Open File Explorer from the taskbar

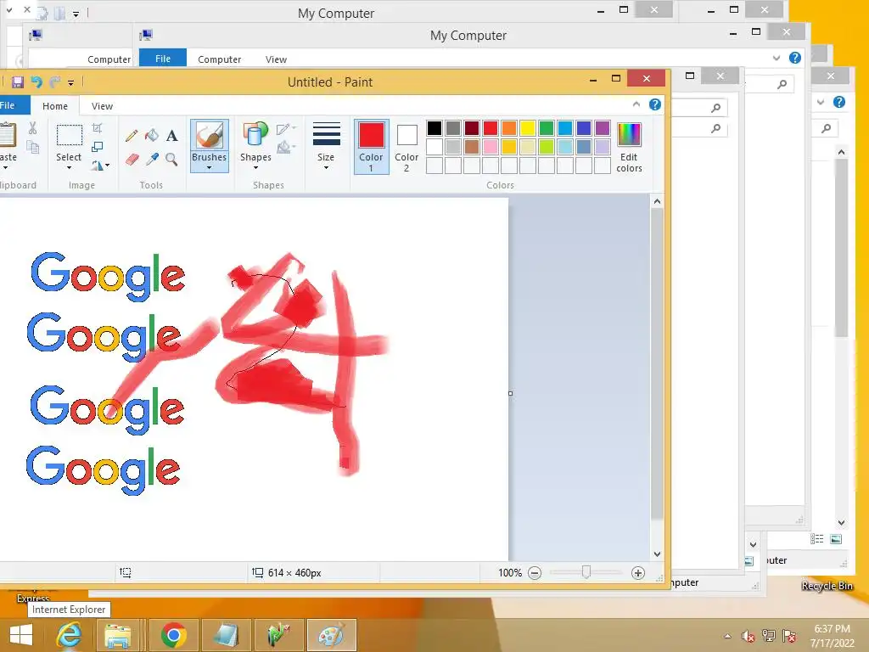[118, 635]
